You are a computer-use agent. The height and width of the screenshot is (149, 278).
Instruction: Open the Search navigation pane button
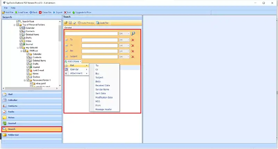point(32,129)
